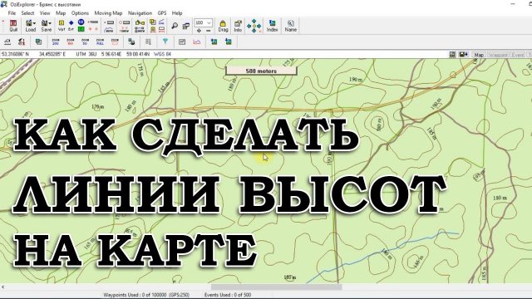The height and width of the screenshot is (299, 532).
Task: Open the View menu
Action: tap(45, 13)
